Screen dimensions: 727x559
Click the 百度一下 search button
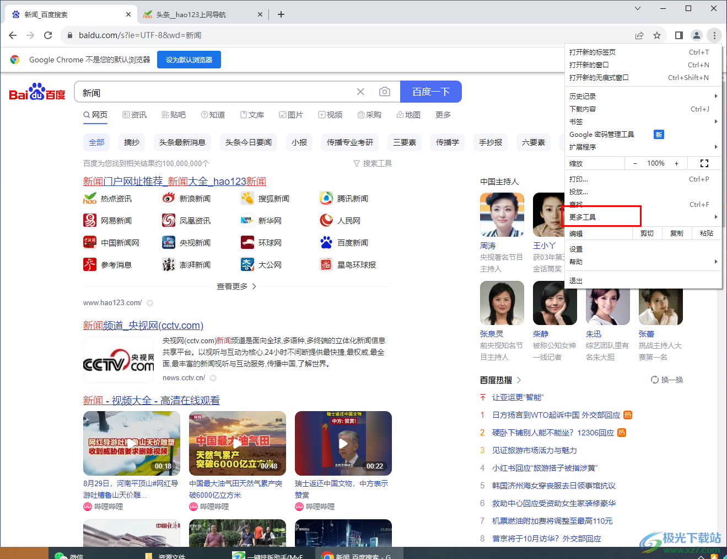coord(431,92)
